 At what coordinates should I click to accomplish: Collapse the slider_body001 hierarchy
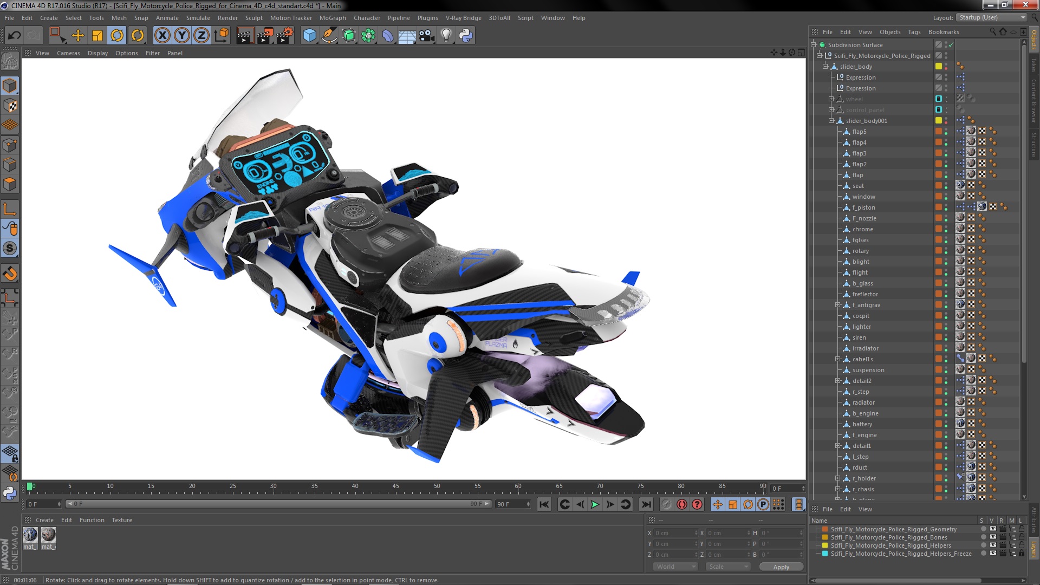coord(831,121)
